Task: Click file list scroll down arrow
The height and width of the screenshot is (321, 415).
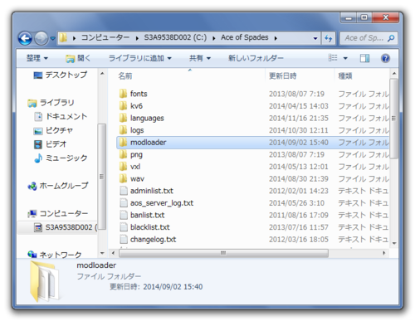Action: (x=394, y=243)
